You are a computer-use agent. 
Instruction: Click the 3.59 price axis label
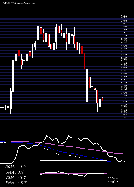[x=124, y=105]
